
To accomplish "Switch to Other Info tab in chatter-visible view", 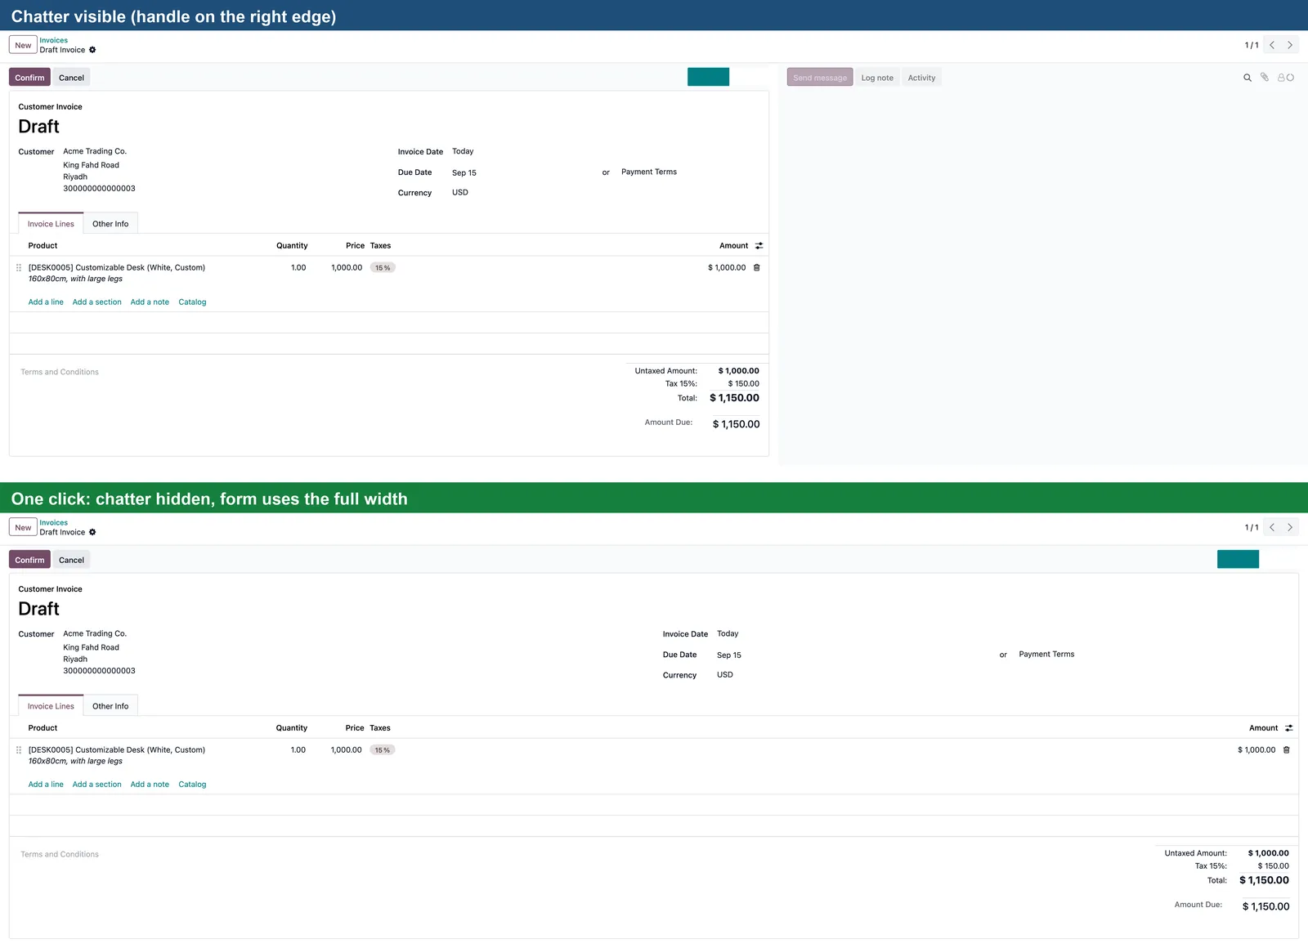I will pos(110,224).
